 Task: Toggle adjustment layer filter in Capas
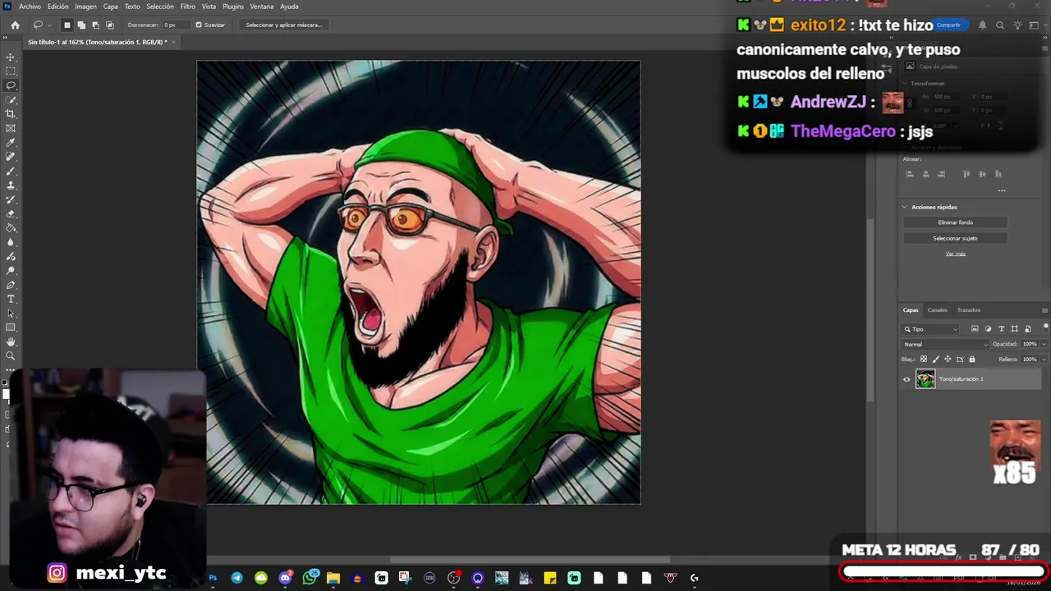click(x=988, y=329)
